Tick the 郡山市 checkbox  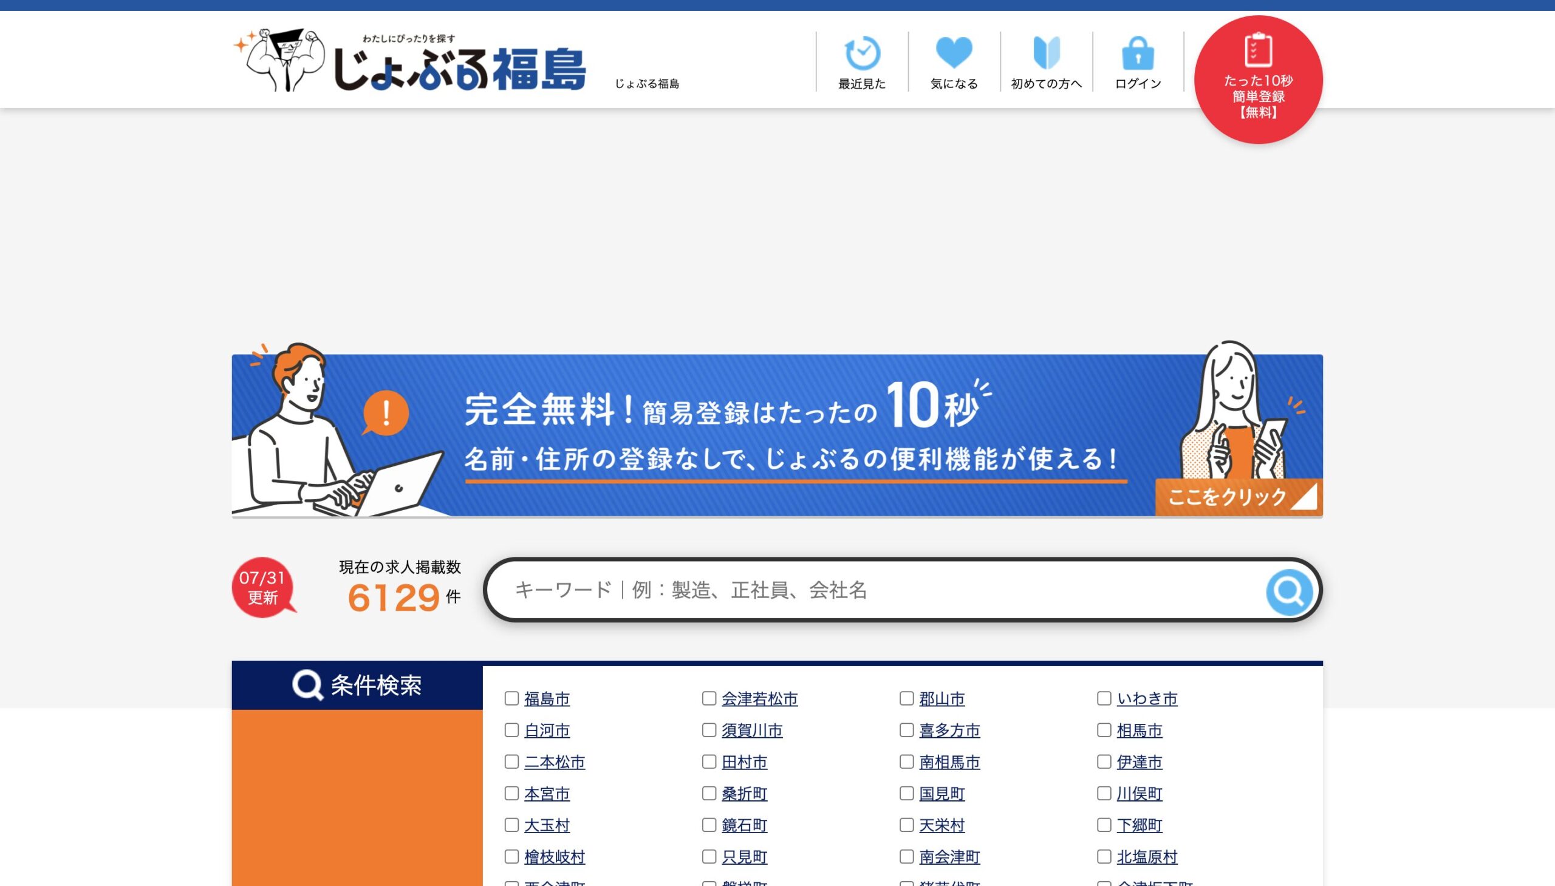point(906,698)
